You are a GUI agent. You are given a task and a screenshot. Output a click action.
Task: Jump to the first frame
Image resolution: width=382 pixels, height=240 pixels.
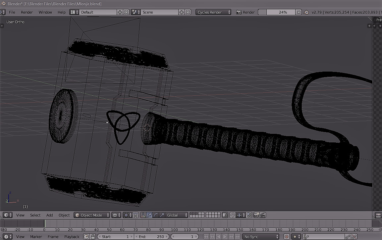(x=206, y=237)
